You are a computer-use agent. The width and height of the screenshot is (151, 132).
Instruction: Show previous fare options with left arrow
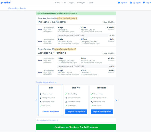point(36,100)
